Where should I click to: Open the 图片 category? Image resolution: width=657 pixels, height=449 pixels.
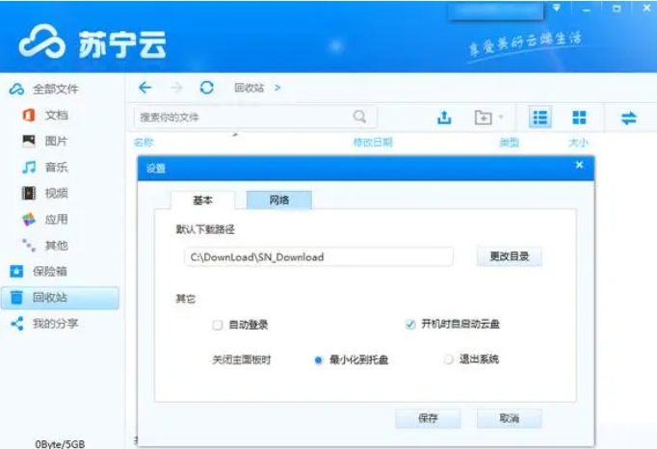pos(56,141)
